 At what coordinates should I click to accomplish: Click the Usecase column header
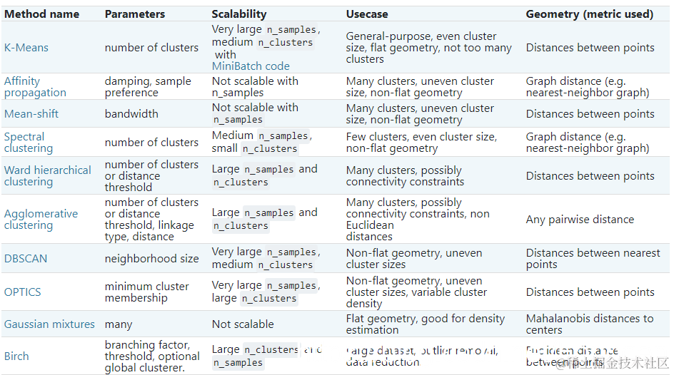pos(368,14)
